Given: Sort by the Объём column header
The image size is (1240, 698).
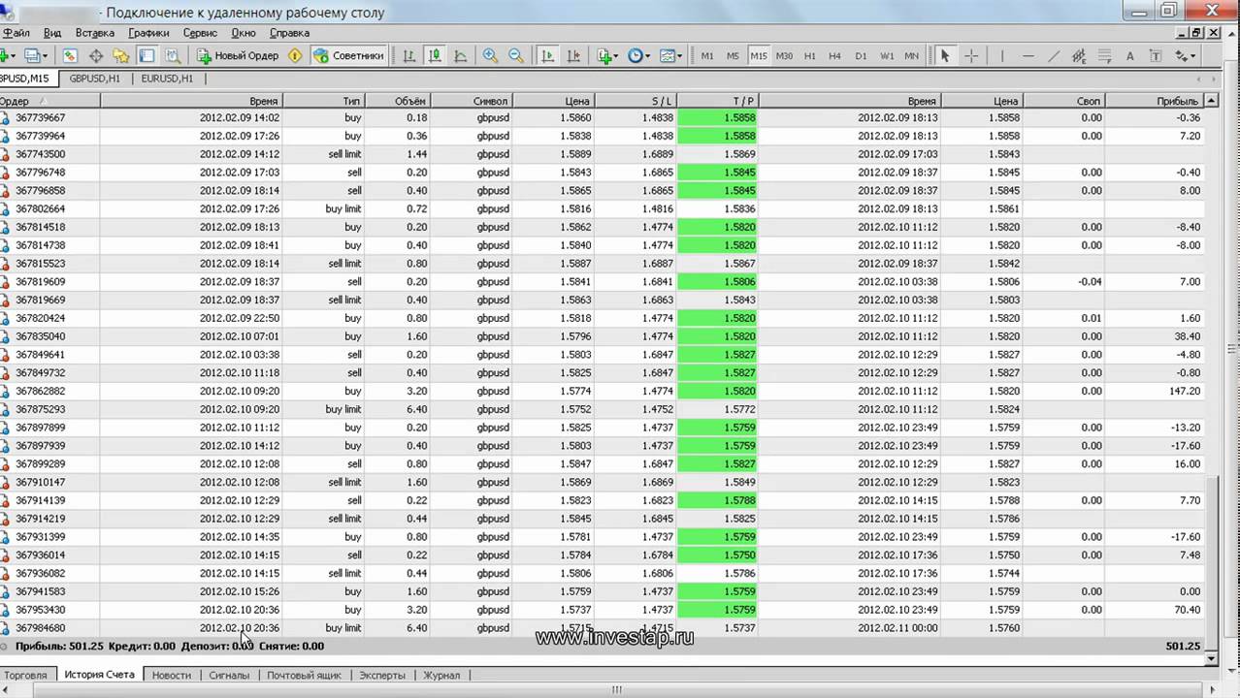Looking at the screenshot, I should point(398,101).
